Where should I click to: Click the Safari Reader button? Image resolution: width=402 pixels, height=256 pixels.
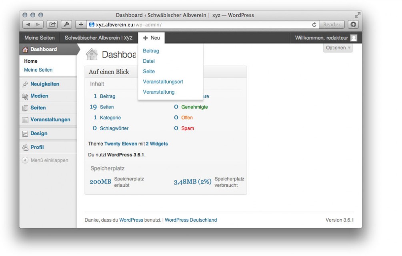click(x=332, y=25)
